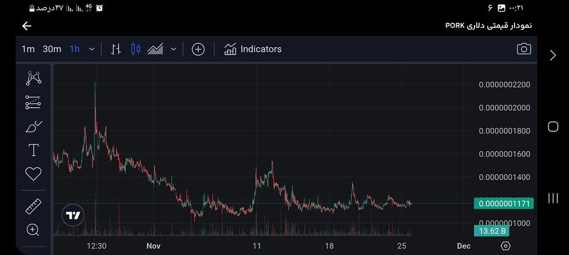Select the Measure ruler tool
The width and height of the screenshot is (569, 255).
tap(33, 207)
